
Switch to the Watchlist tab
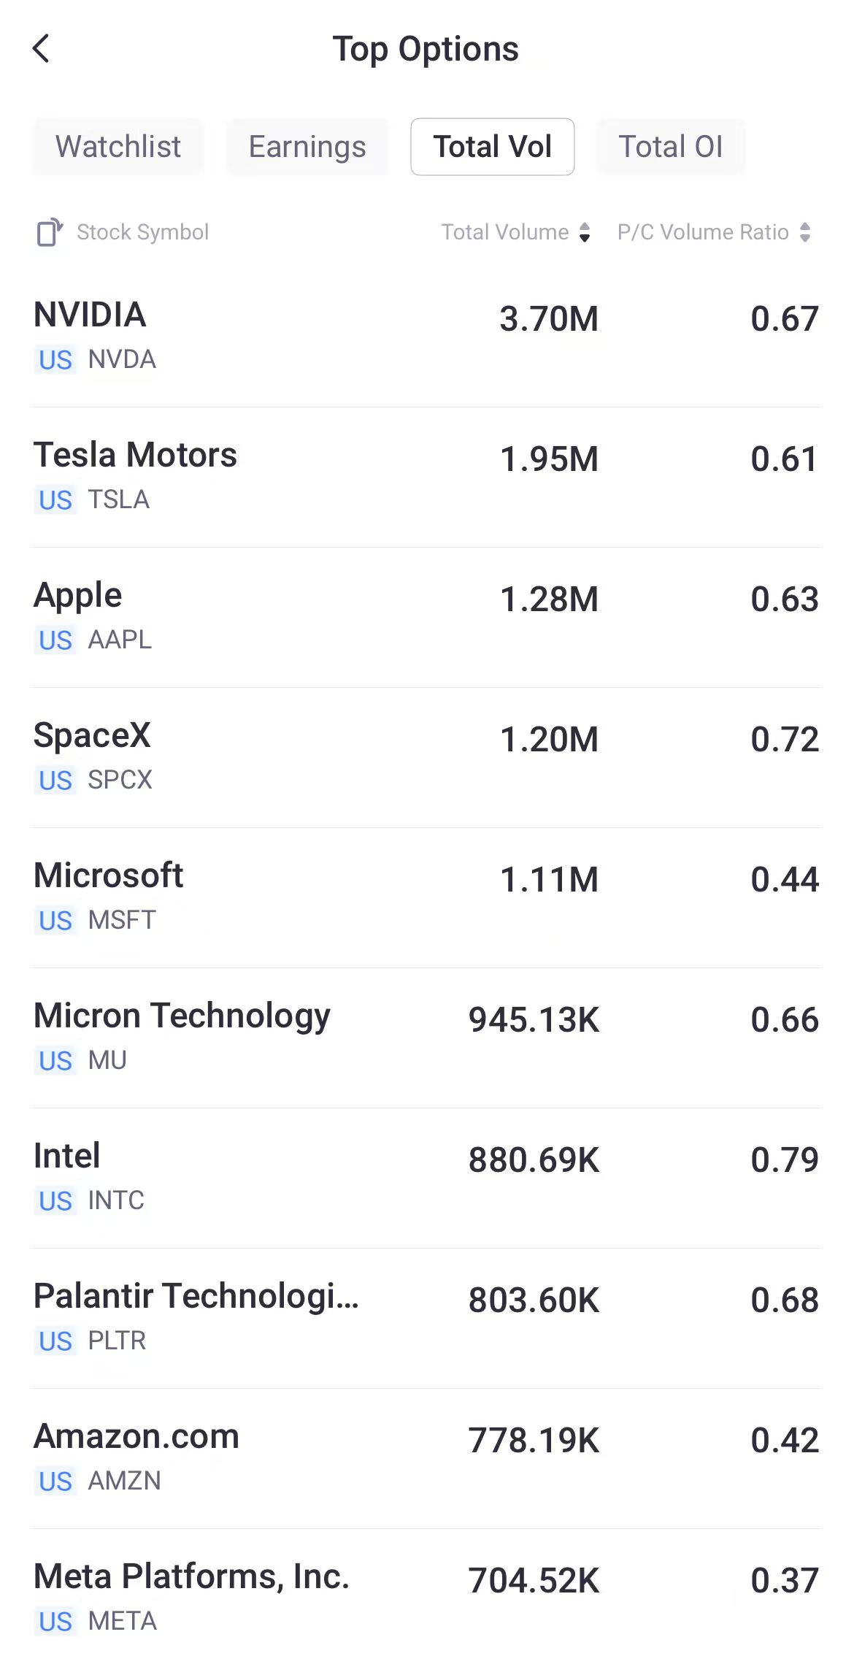coord(118,147)
